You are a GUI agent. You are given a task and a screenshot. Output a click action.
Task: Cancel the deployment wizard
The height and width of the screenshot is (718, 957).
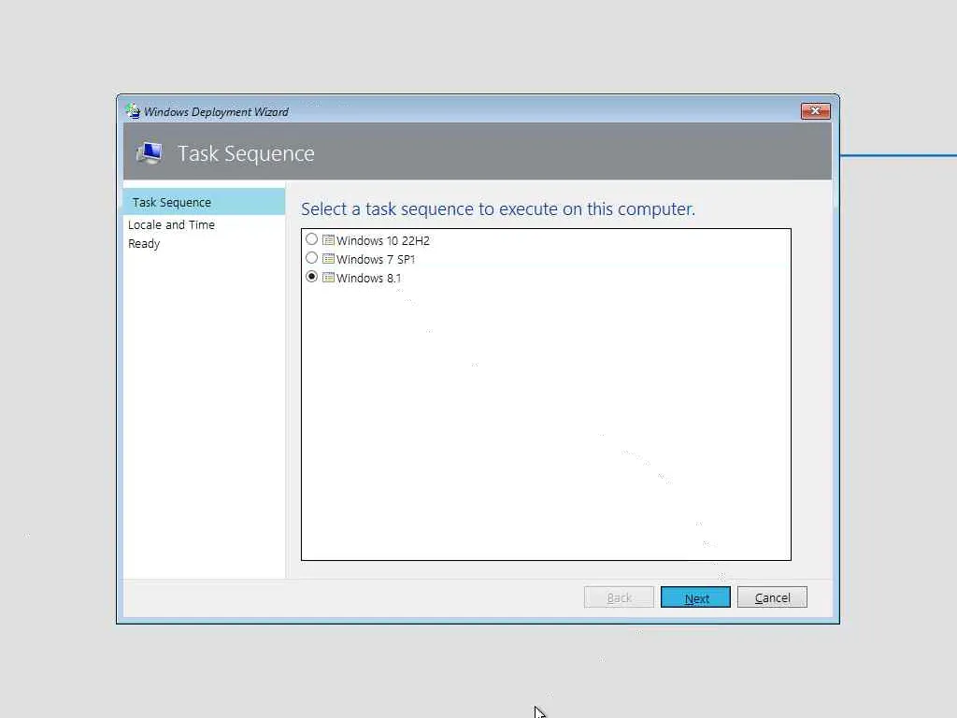coord(772,597)
